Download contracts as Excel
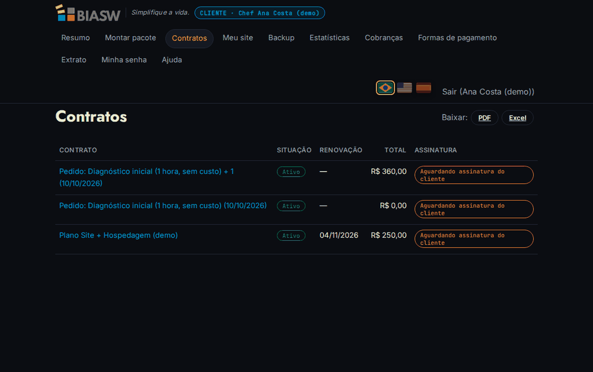Viewport: 593px width, 372px height. pos(517,117)
